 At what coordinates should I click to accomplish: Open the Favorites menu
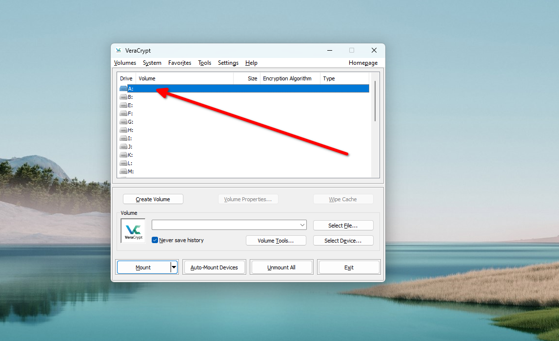[x=180, y=63]
